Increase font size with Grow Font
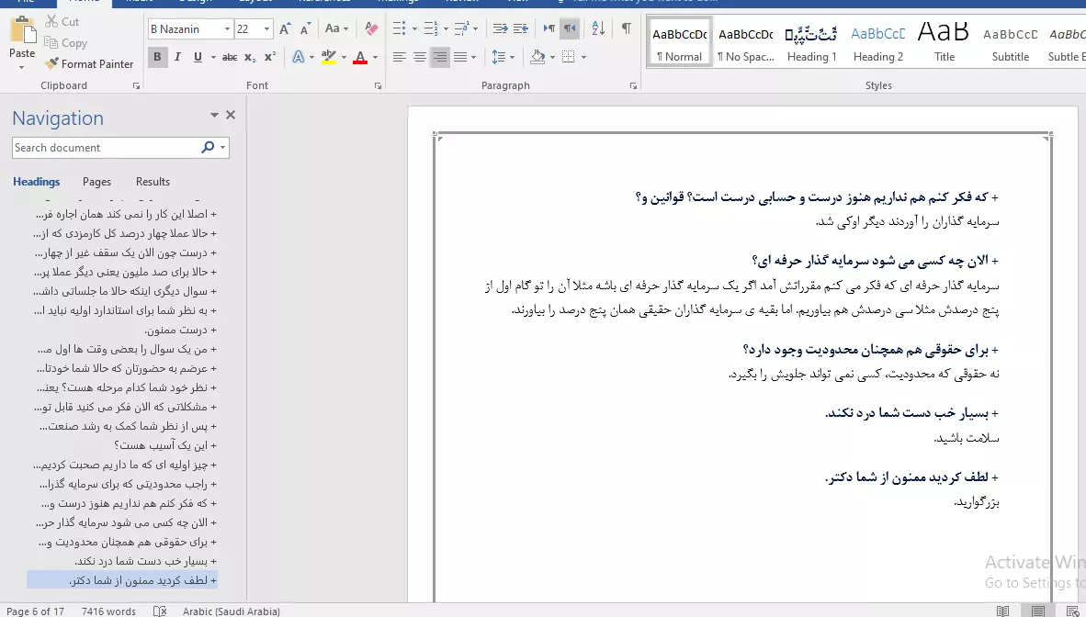1086x617 pixels. [285, 29]
